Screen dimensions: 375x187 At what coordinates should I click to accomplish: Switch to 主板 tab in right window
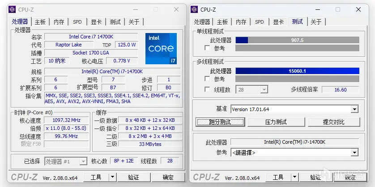point(222,22)
